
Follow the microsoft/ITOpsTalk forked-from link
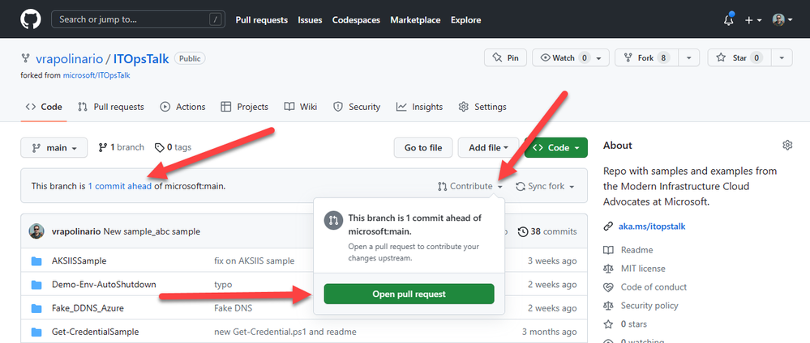tap(96, 75)
